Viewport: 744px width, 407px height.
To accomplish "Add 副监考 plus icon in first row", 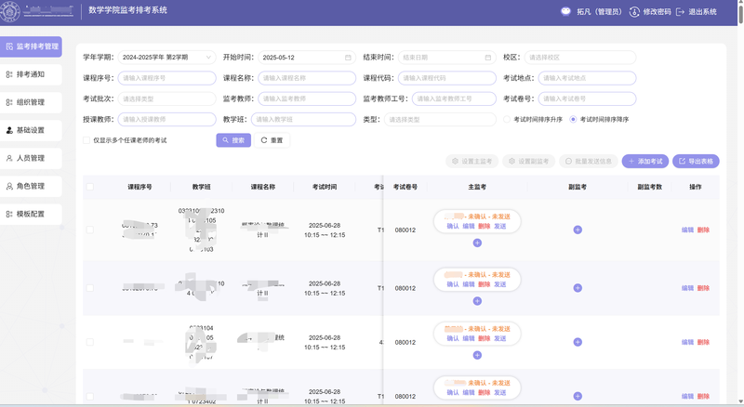I will 578,230.
